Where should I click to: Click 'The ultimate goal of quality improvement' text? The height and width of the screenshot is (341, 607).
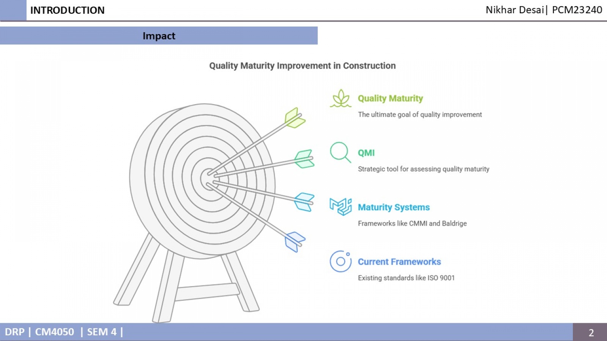[420, 114]
